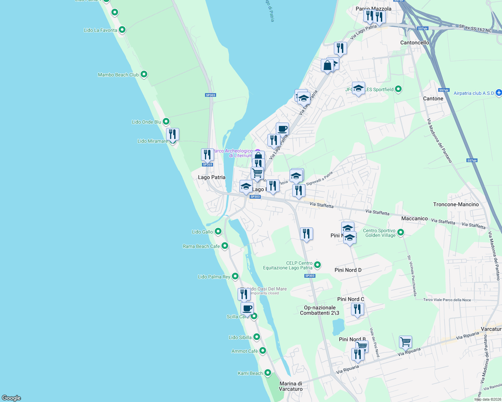
Task: Select the café pin on Via Lago Patria
Action: point(282,129)
